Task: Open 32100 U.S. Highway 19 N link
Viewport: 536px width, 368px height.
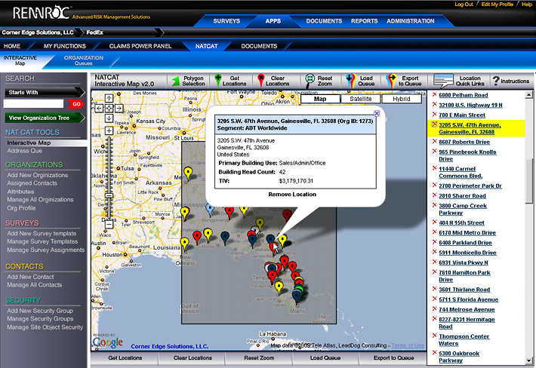Action: pyautogui.click(x=470, y=105)
